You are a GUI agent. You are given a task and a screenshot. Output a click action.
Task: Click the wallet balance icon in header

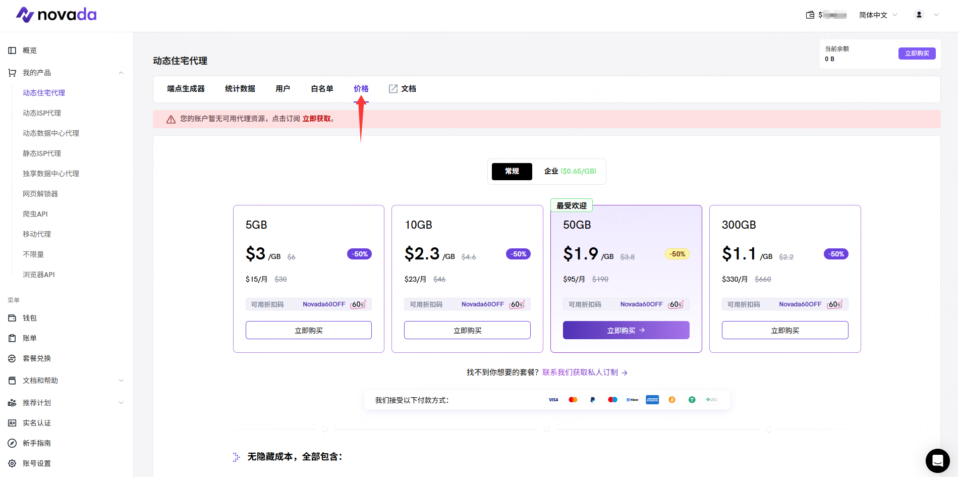click(810, 15)
